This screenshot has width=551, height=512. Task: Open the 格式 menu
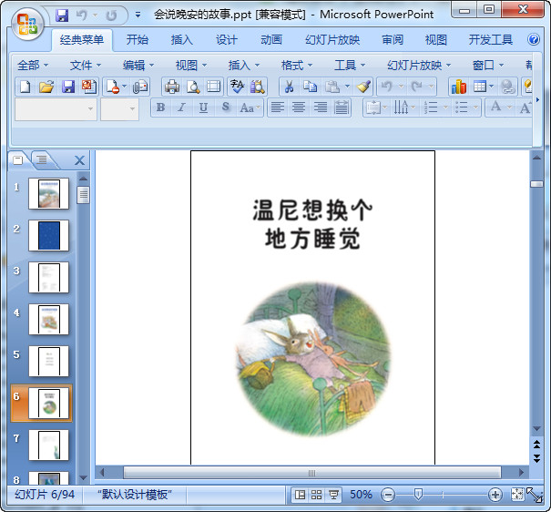click(297, 66)
